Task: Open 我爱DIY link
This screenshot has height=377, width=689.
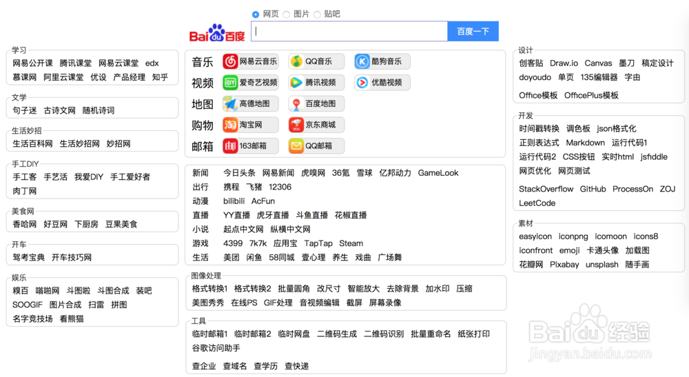Action: [x=89, y=177]
